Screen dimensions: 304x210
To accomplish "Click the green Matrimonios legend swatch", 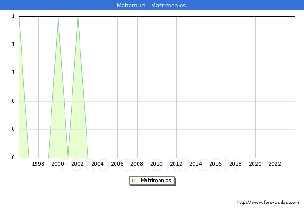I will pyautogui.click(x=134, y=181).
